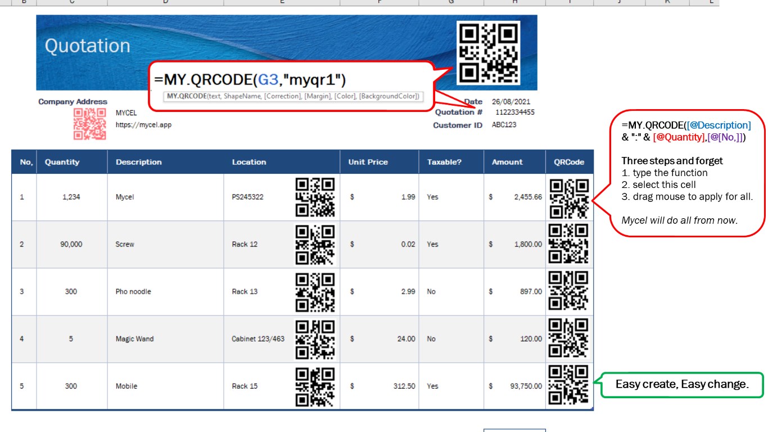Click the Quantity column header
Viewport: 768px width, 432px height.
pyautogui.click(x=72, y=162)
